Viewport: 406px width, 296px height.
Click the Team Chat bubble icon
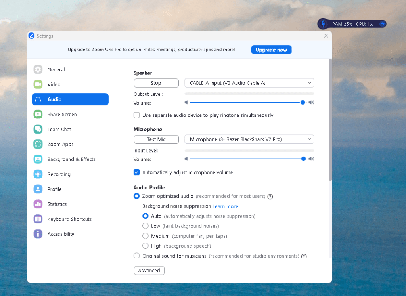click(38, 129)
